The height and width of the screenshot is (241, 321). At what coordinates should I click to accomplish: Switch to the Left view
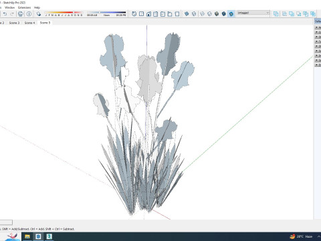coord(170,14)
